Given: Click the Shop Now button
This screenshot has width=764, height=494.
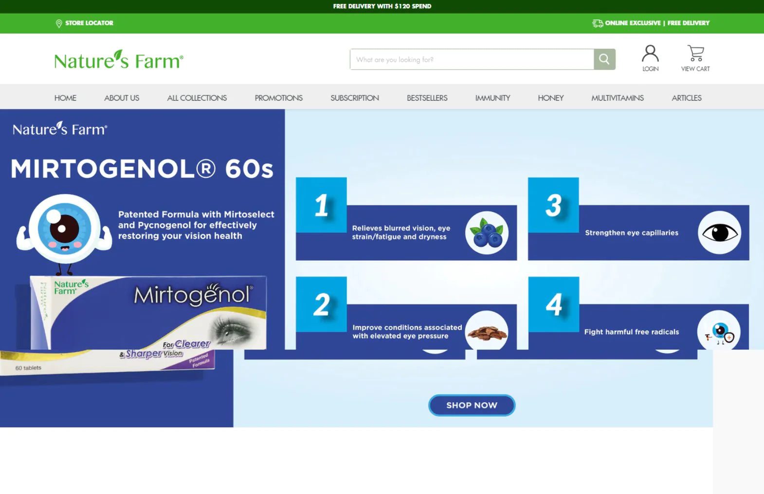Looking at the screenshot, I should click(x=472, y=405).
